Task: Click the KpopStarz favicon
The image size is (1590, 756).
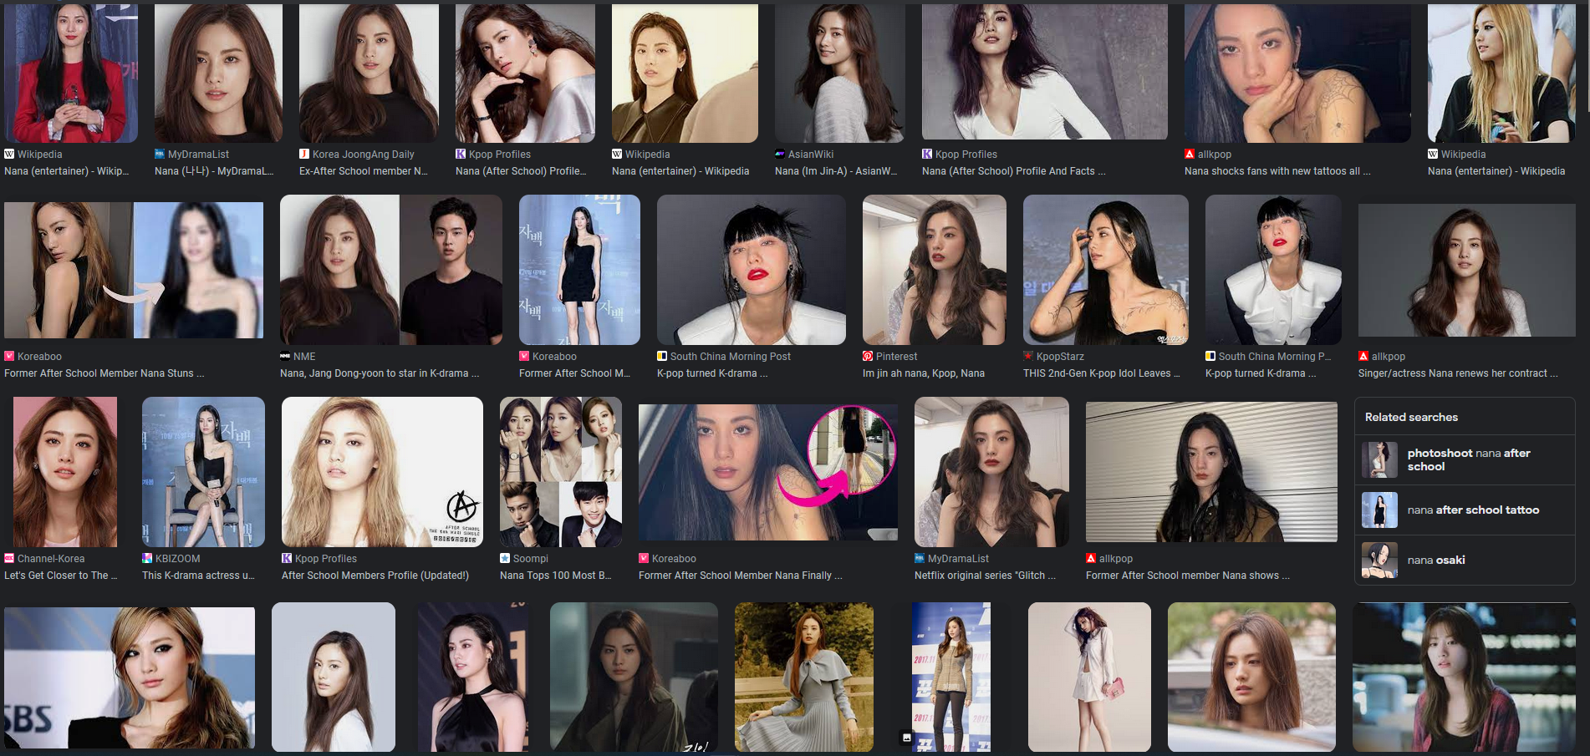Action: click(1028, 357)
